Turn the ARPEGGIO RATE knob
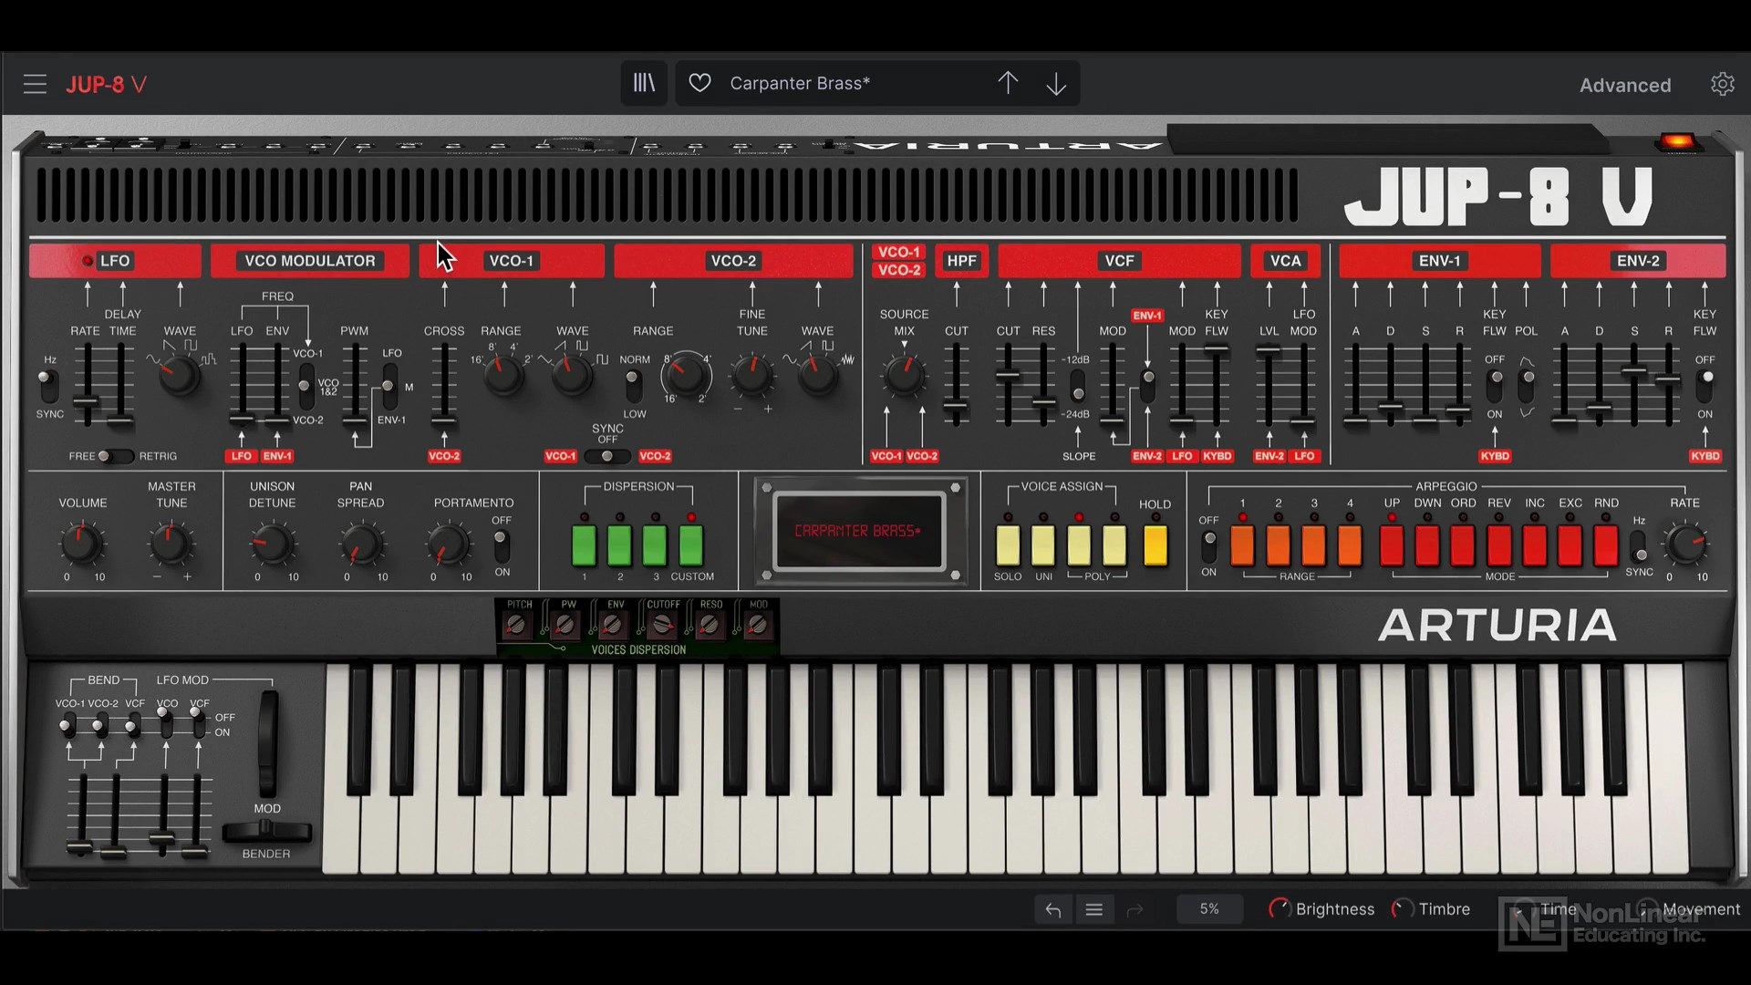 pos(1684,544)
